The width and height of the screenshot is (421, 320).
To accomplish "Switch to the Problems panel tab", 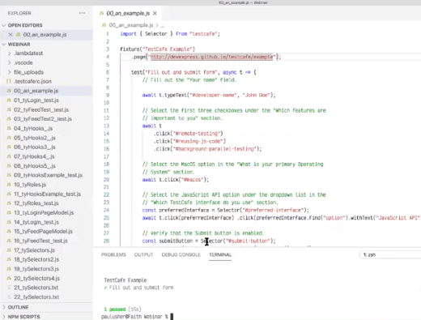I will click(x=113, y=254).
